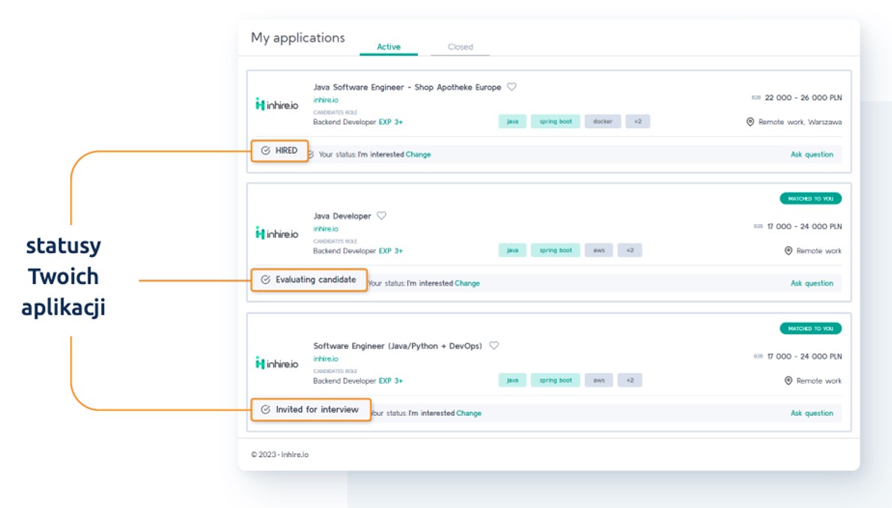
Task: Show +2 extra tags in third job card
Action: (x=630, y=381)
